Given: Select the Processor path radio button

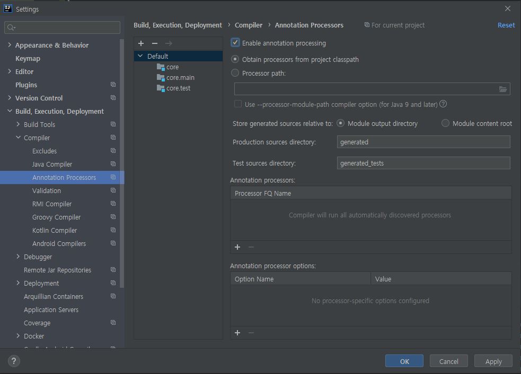Looking at the screenshot, I should [x=235, y=73].
